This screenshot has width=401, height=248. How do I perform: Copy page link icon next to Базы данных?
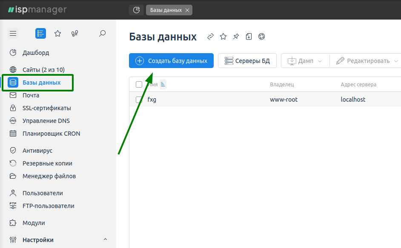210,37
